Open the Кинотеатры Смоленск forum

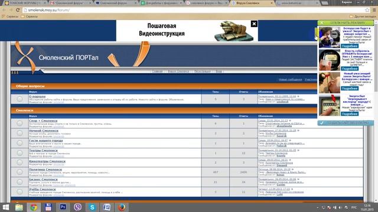47,161
